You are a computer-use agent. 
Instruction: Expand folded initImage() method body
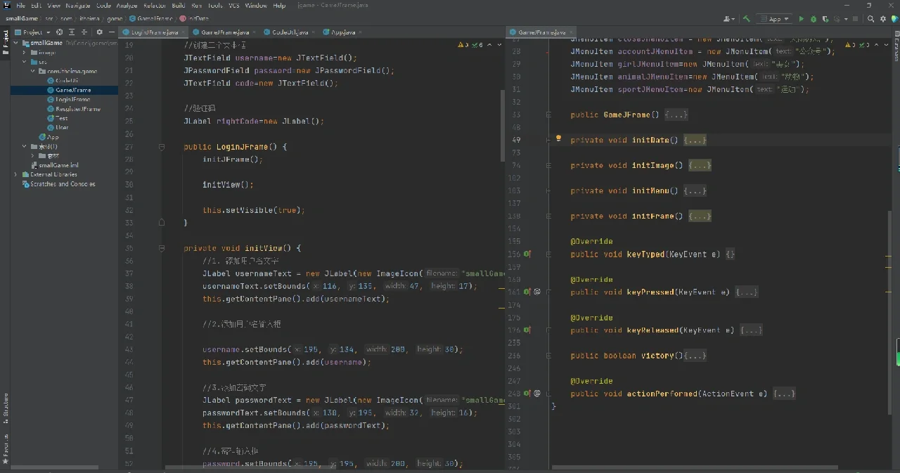700,165
